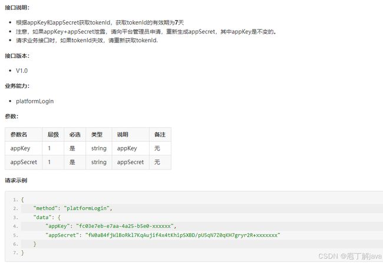The image size is (383, 263).
Task: Click string type in appSecret row
Action: (x=98, y=162)
